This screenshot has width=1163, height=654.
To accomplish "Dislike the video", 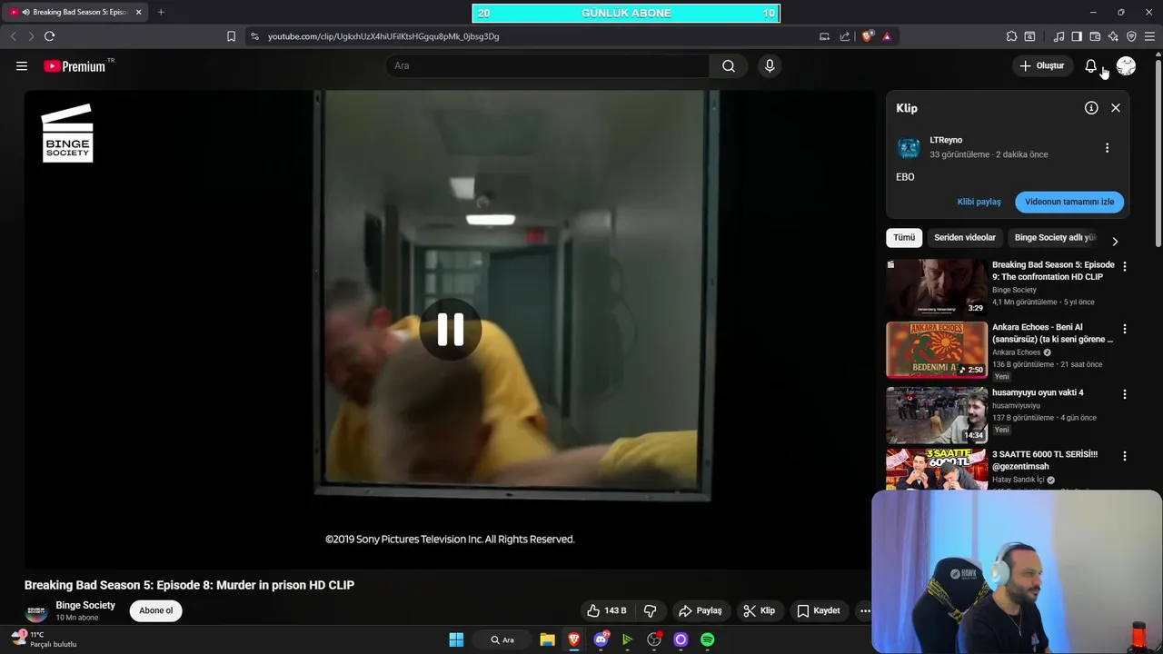I will tap(651, 610).
